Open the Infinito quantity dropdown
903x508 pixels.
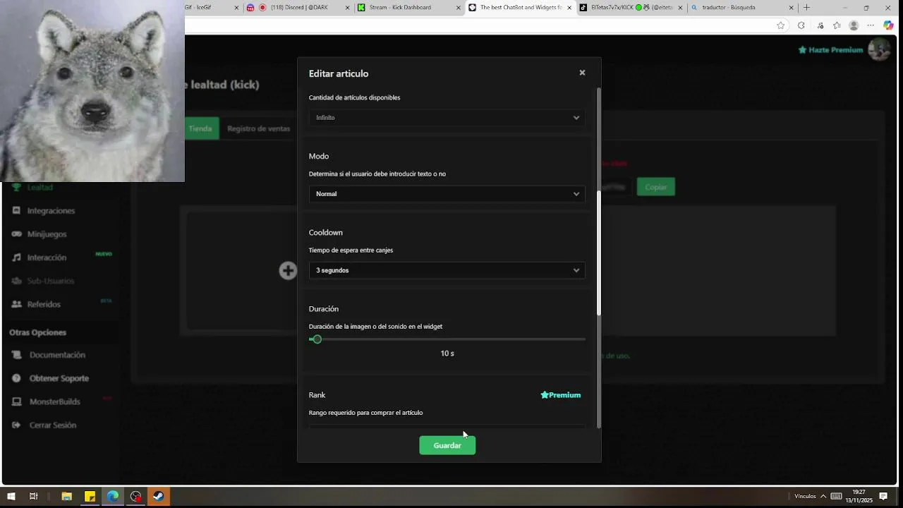[x=447, y=118]
